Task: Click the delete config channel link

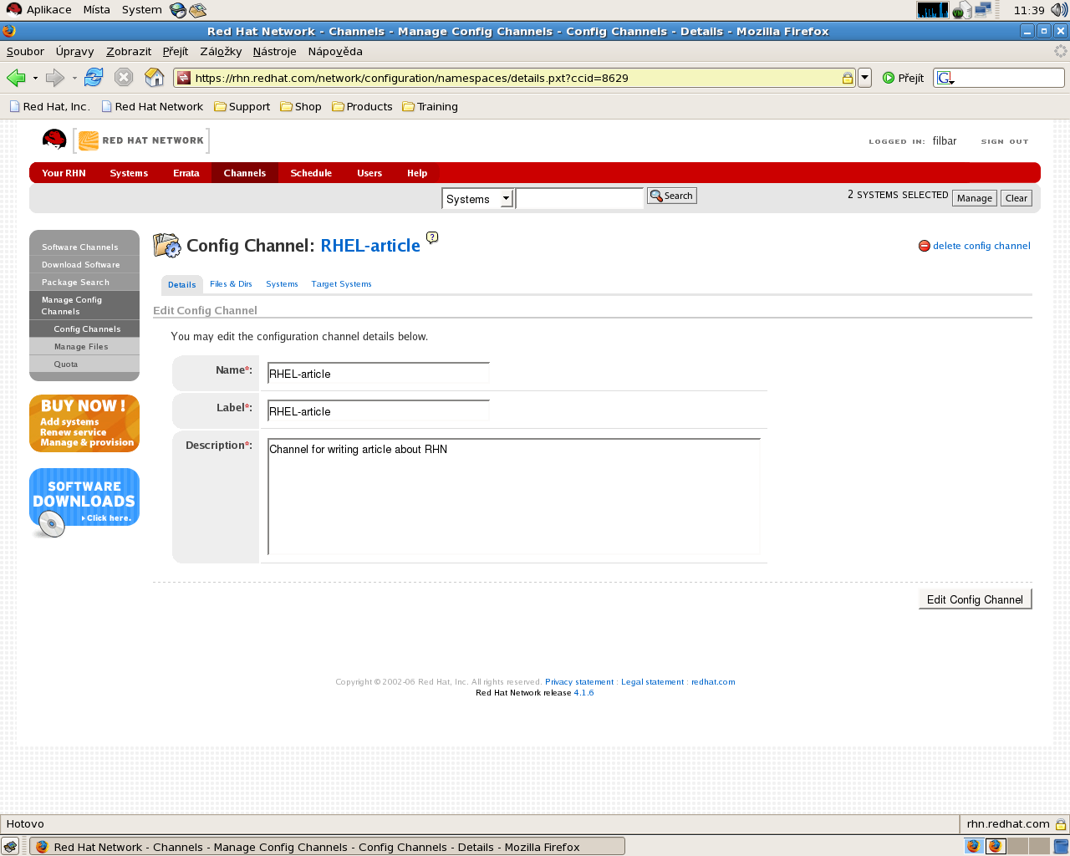Action: 981,246
